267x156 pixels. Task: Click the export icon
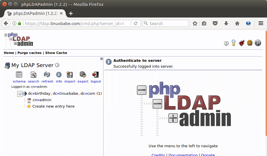(83, 75)
